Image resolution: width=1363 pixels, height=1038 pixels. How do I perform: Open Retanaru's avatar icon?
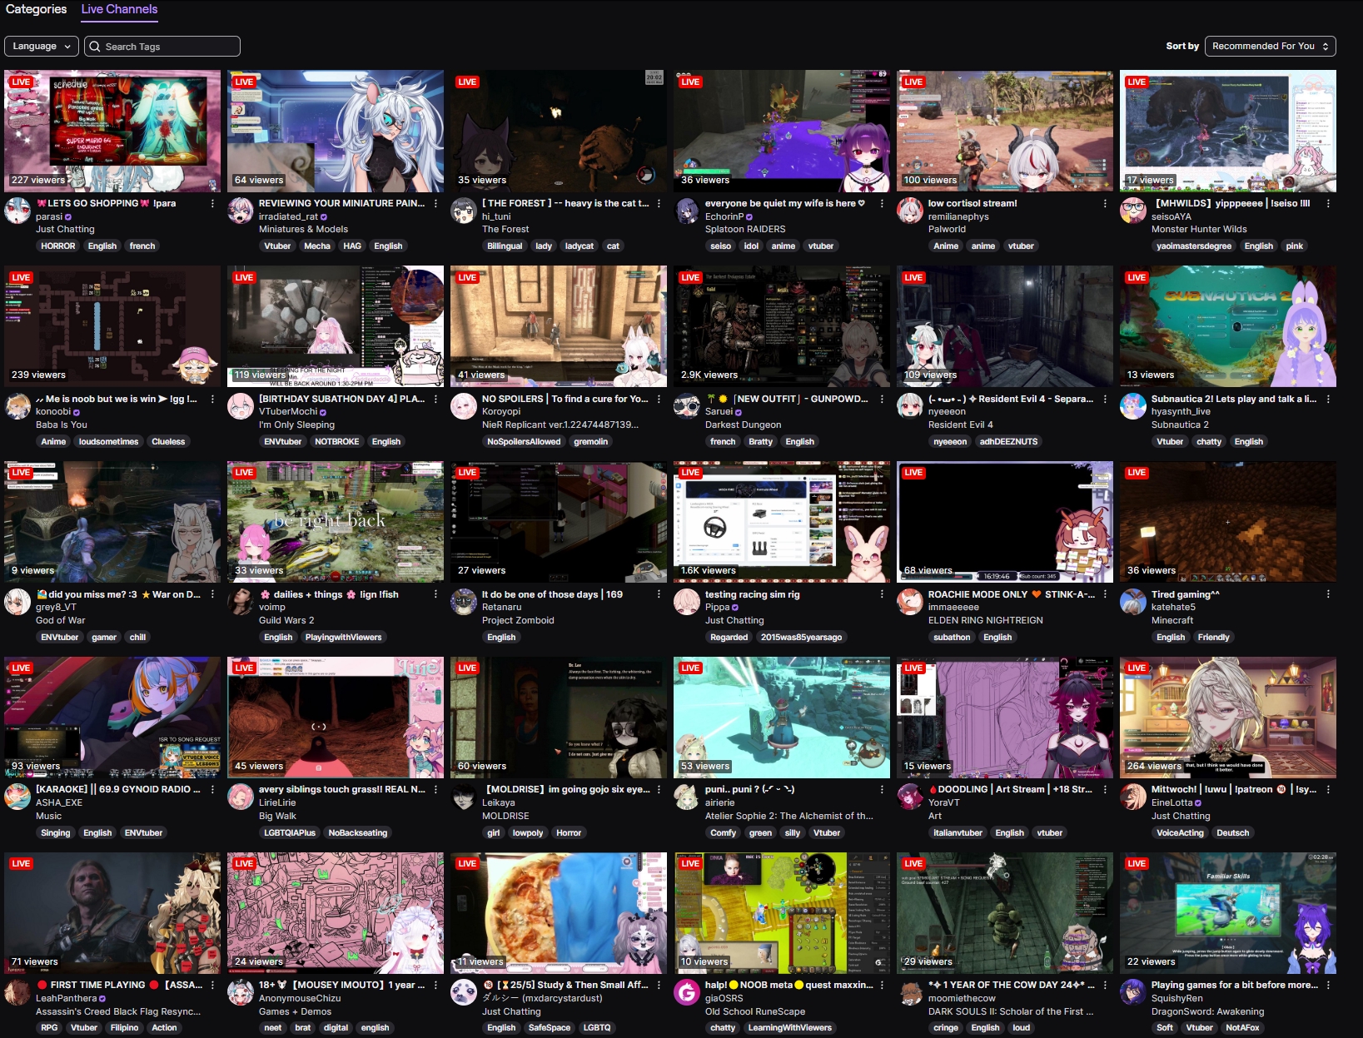click(464, 602)
